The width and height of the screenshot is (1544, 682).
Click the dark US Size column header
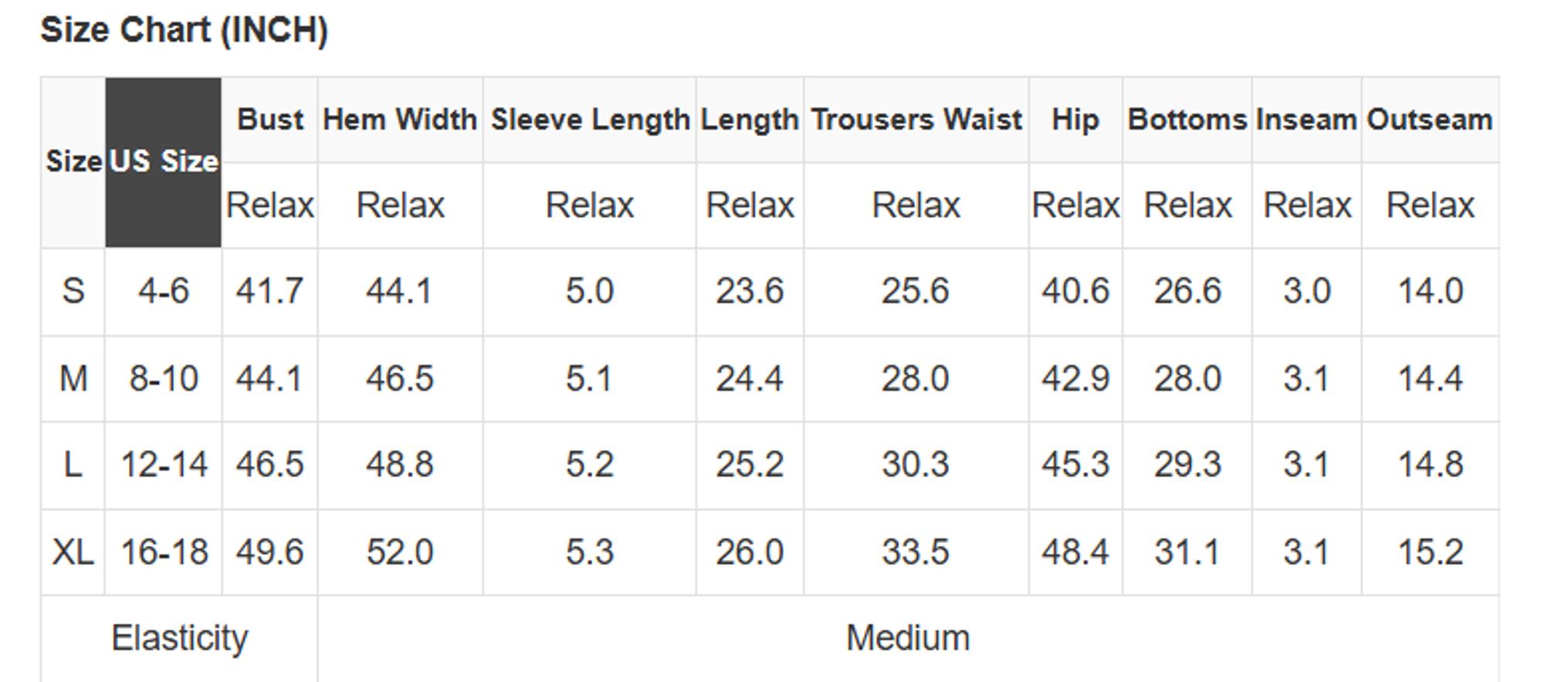[x=164, y=161]
